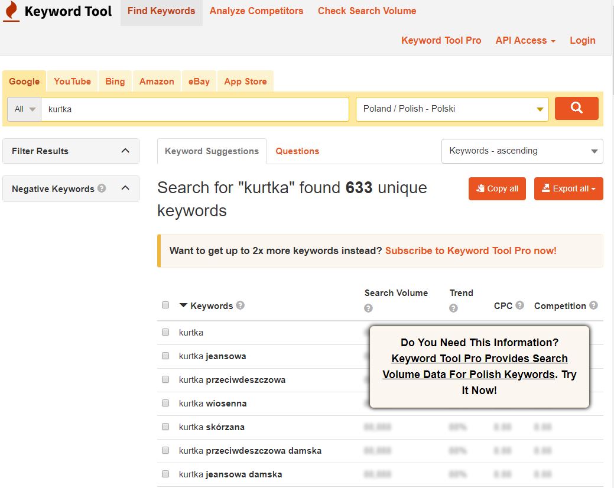The width and height of the screenshot is (614, 488).
Task: Select the Keyword Suggestions tab
Action: pos(212,151)
